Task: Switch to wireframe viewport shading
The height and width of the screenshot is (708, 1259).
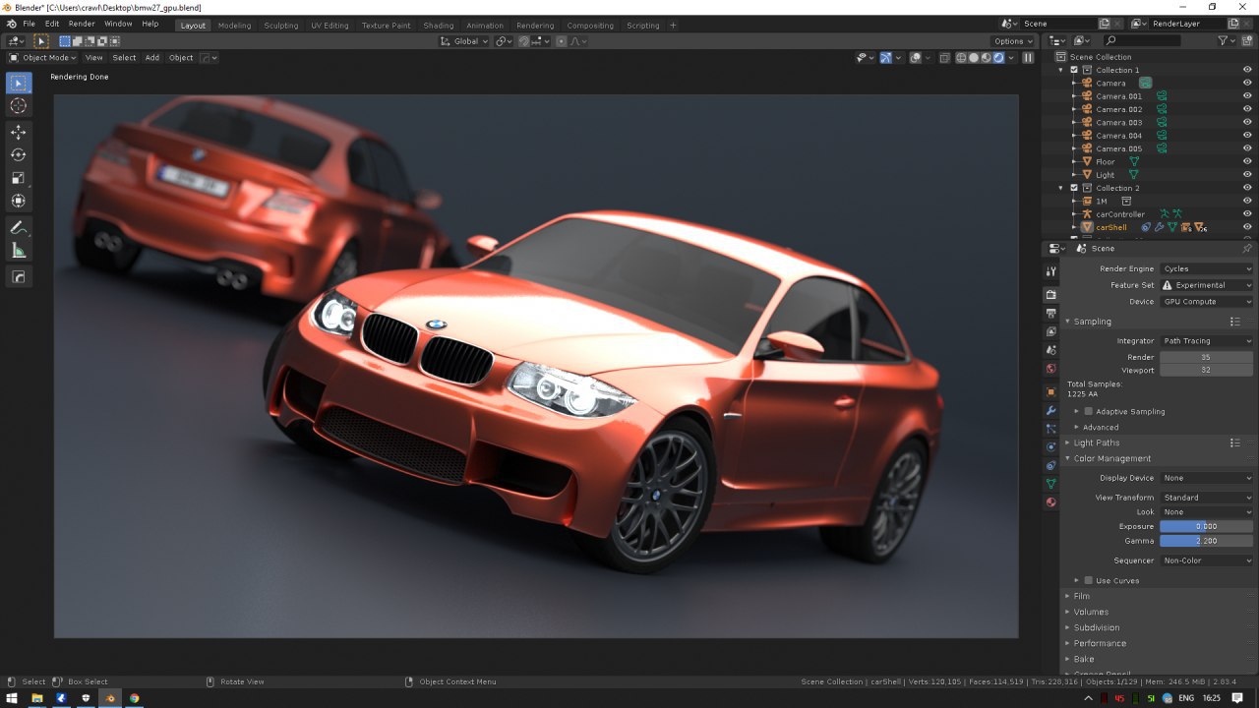Action: tap(961, 58)
